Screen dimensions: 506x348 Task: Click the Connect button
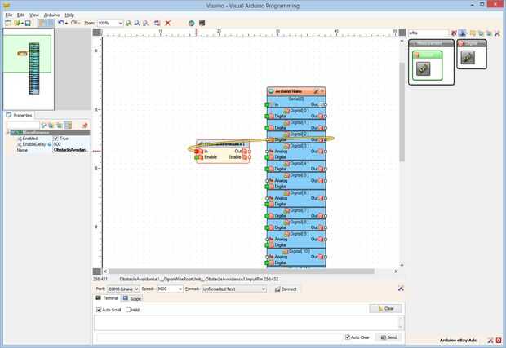(286, 289)
